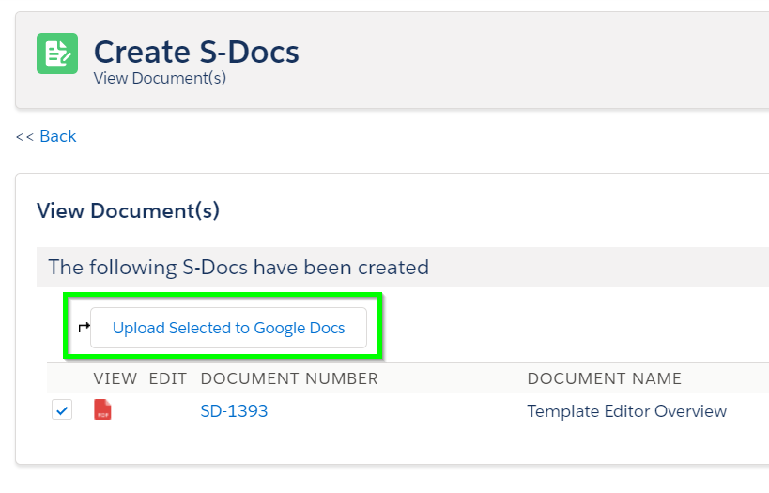Open document number SD-1393
Viewport: 769px width, 493px height.
tap(234, 411)
